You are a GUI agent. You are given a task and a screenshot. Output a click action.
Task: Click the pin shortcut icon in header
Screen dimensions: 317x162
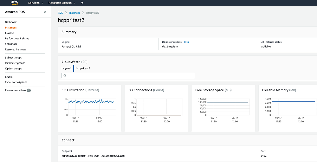[x=82, y=3]
